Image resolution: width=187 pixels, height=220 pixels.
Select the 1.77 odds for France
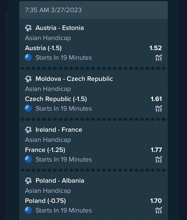pyautogui.click(x=156, y=150)
